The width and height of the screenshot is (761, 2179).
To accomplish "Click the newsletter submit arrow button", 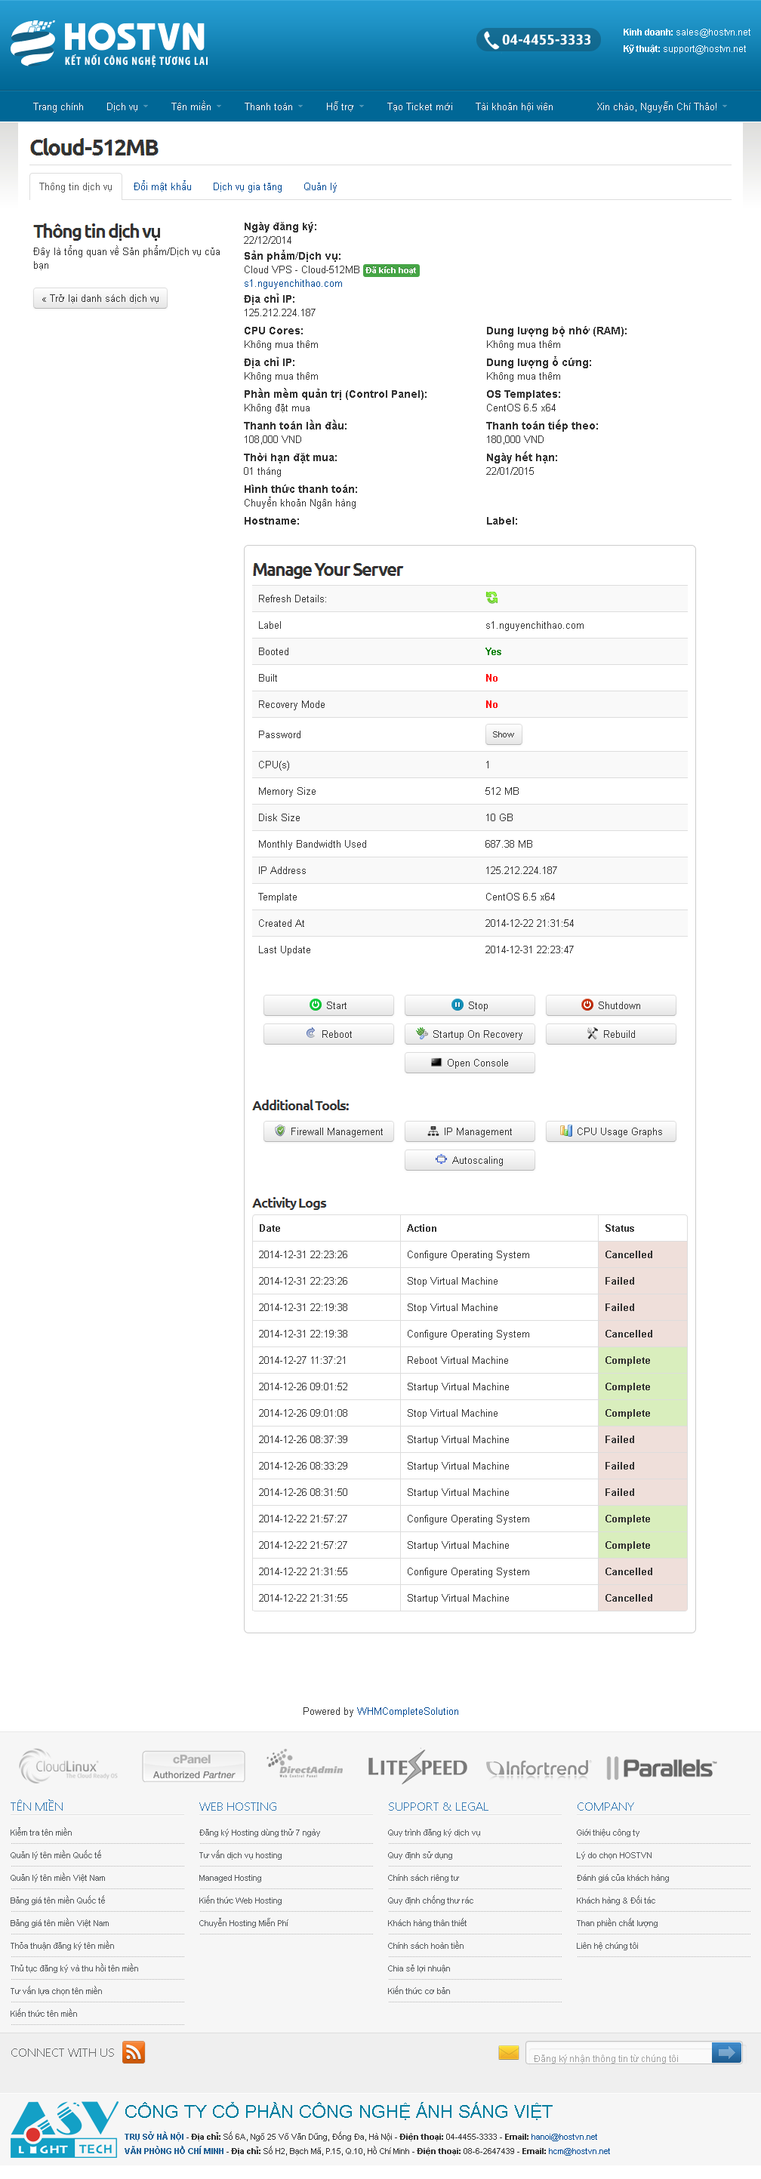I will [x=726, y=2051].
